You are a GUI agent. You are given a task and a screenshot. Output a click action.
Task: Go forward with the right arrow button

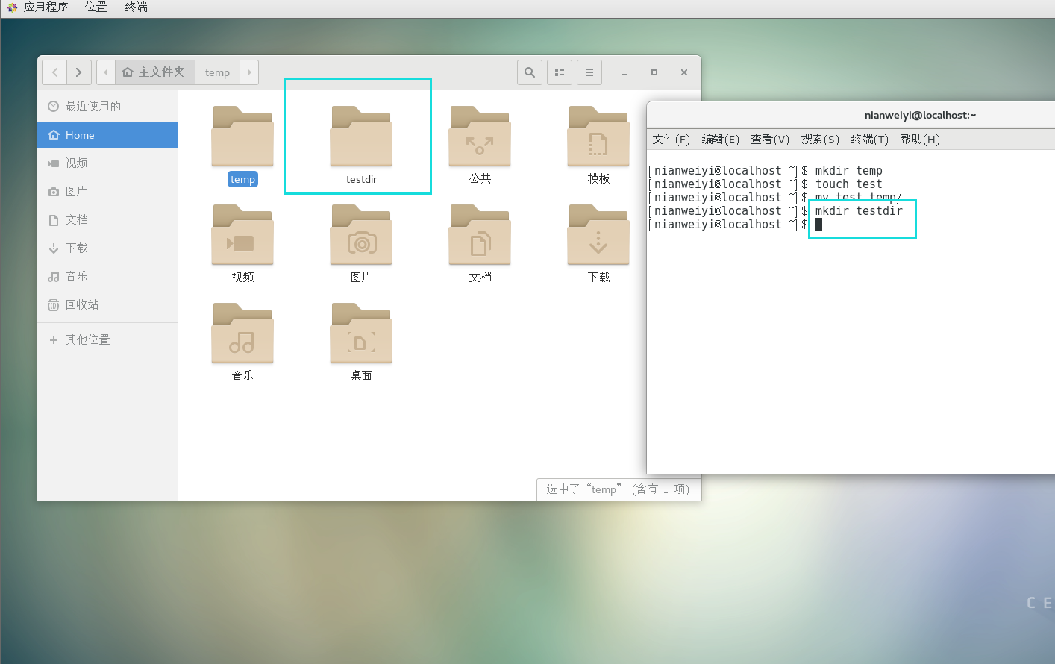tap(79, 72)
